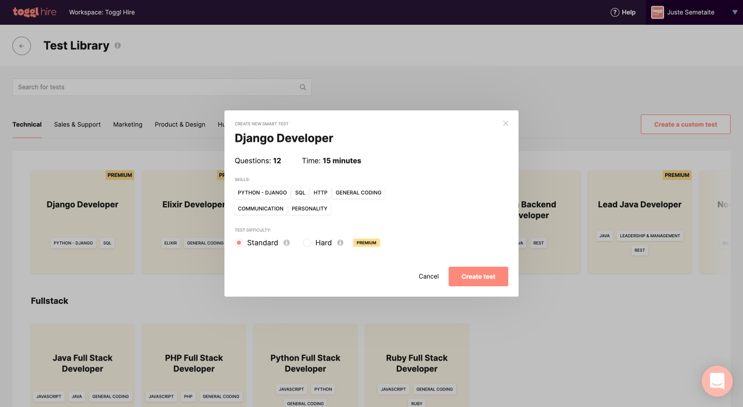Click the Questions: 12 text
743x407 pixels.
click(x=258, y=161)
